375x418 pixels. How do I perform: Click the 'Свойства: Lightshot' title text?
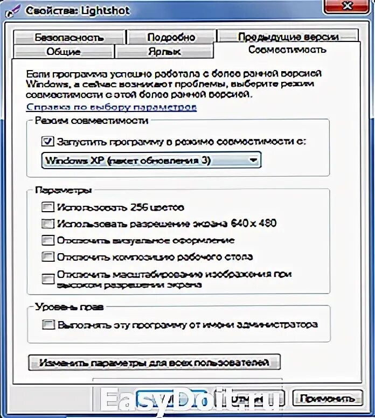78,11
